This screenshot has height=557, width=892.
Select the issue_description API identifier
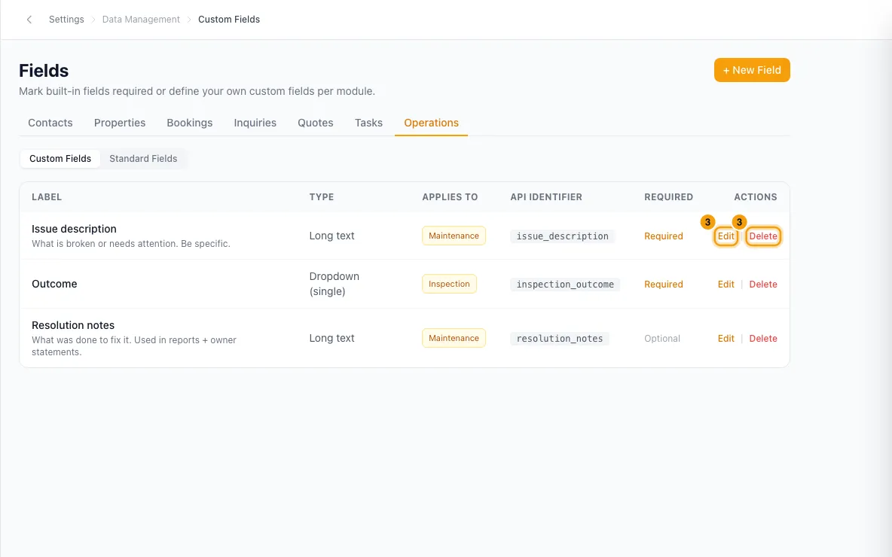(x=562, y=236)
